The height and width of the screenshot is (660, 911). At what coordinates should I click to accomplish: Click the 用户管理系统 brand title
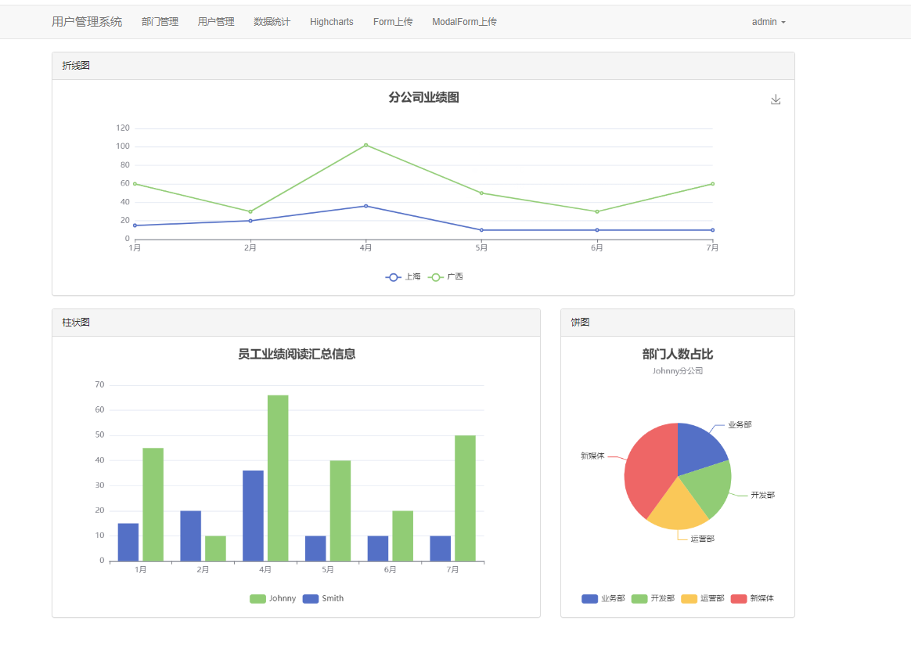pos(87,22)
